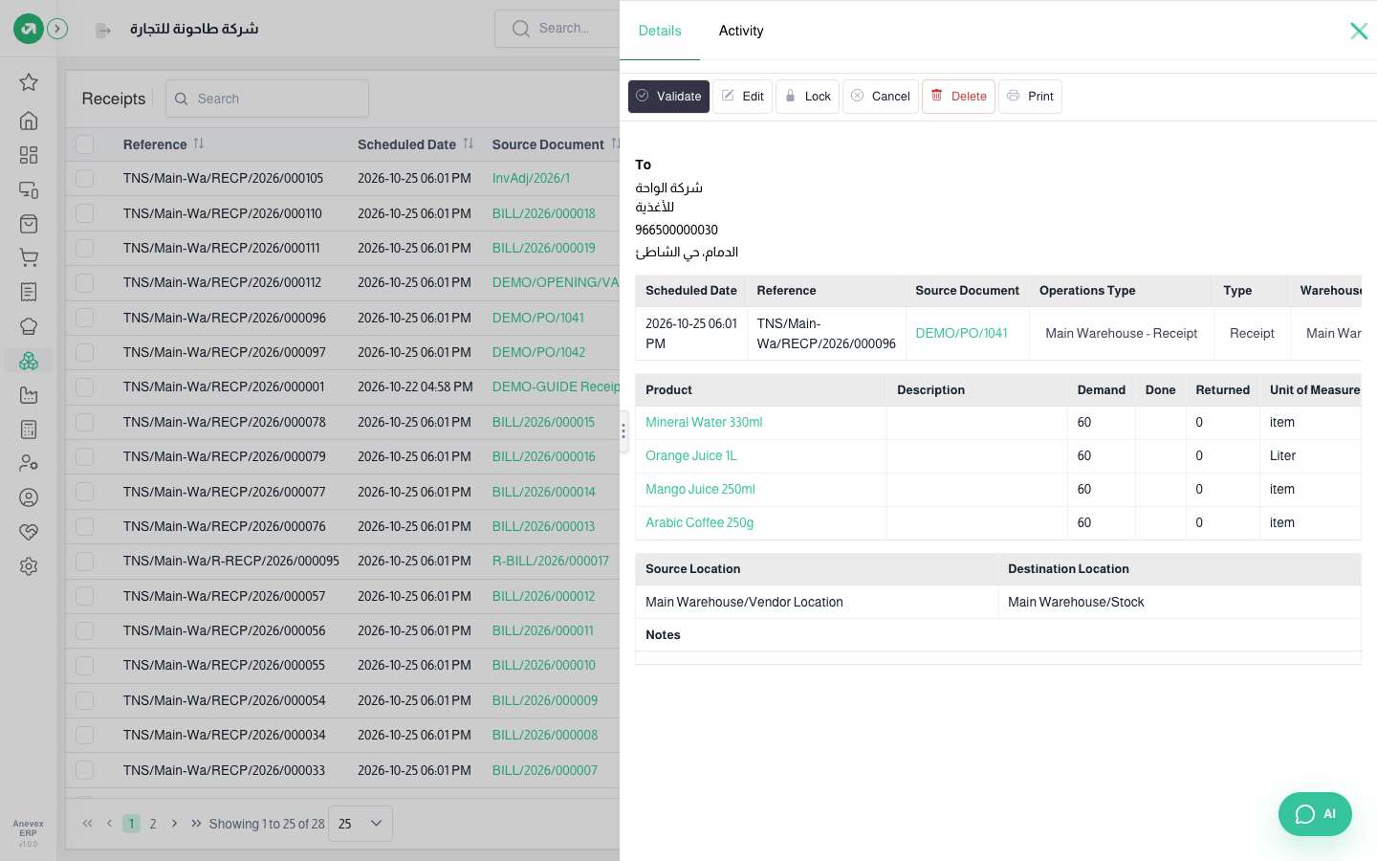The image size is (1377, 861).
Task: Open rows-per-page dropdown showing 25
Action: [x=361, y=824]
